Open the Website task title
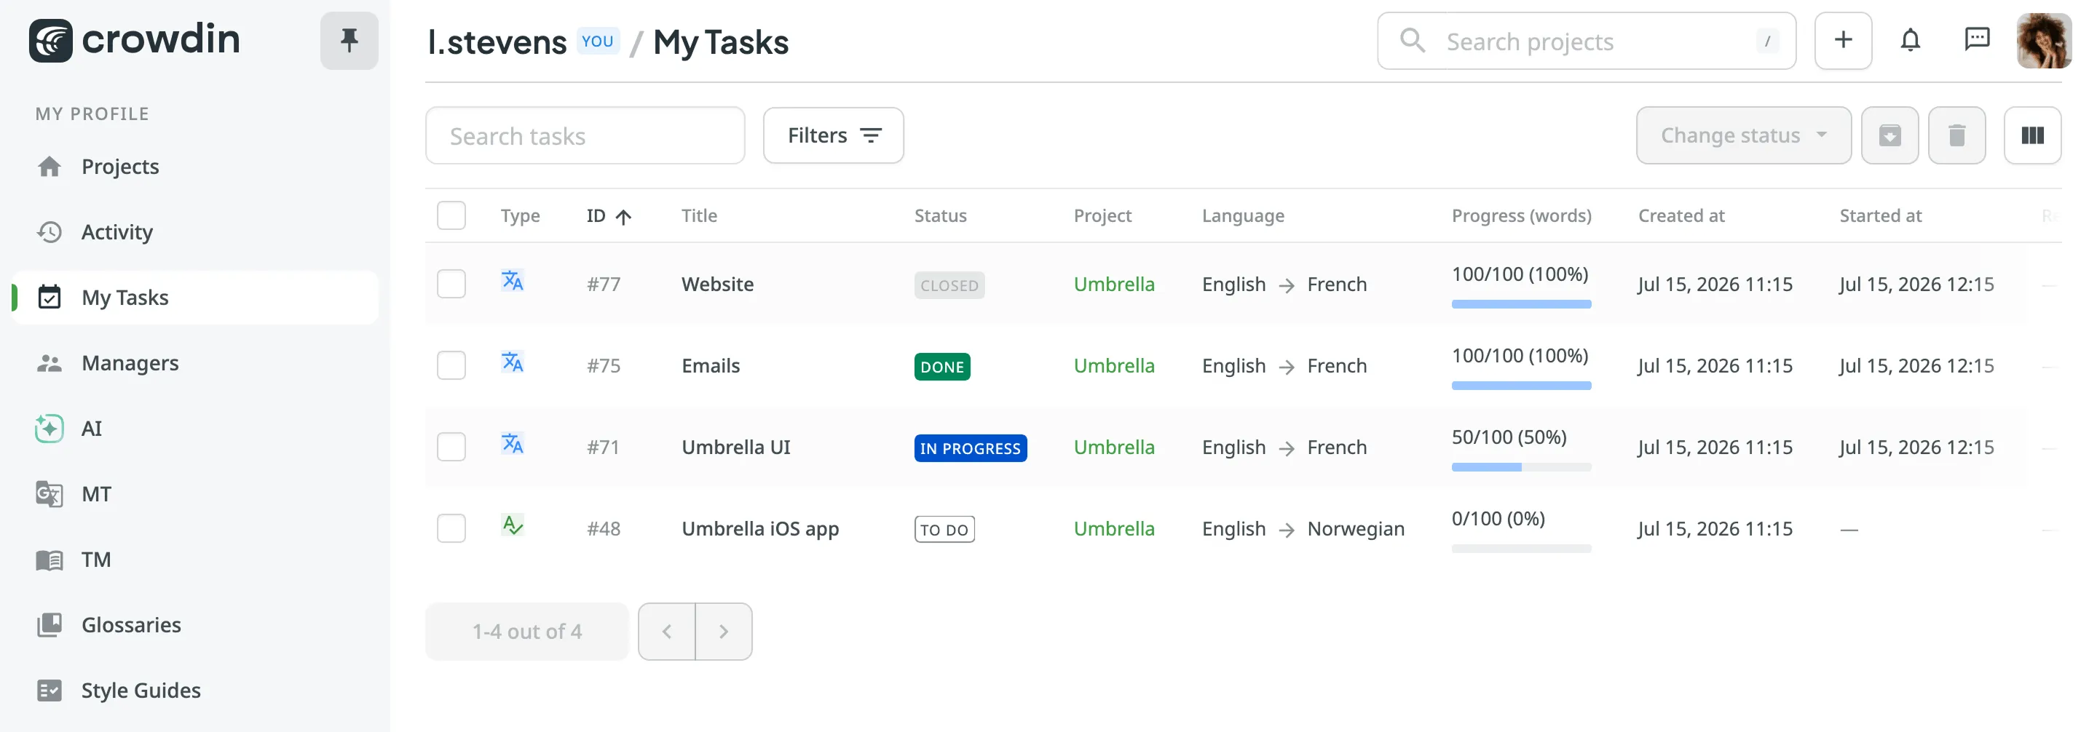2097x732 pixels. [717, 284]
